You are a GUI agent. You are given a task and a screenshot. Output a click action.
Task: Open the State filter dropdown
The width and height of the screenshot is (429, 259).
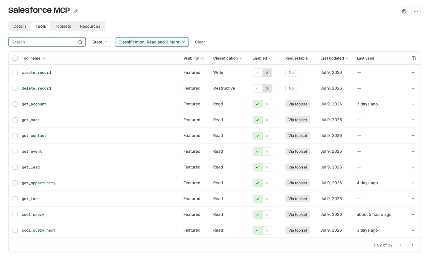pos(100,42)
